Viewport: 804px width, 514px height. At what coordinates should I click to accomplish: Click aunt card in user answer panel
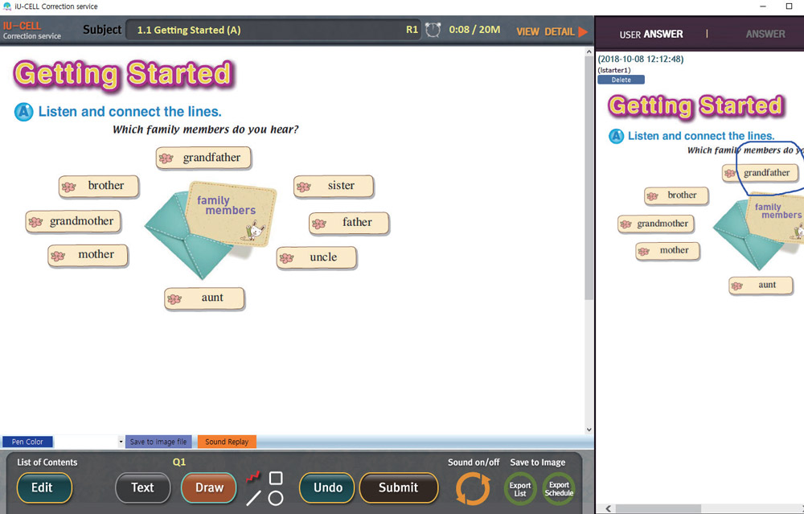point(761,286)
